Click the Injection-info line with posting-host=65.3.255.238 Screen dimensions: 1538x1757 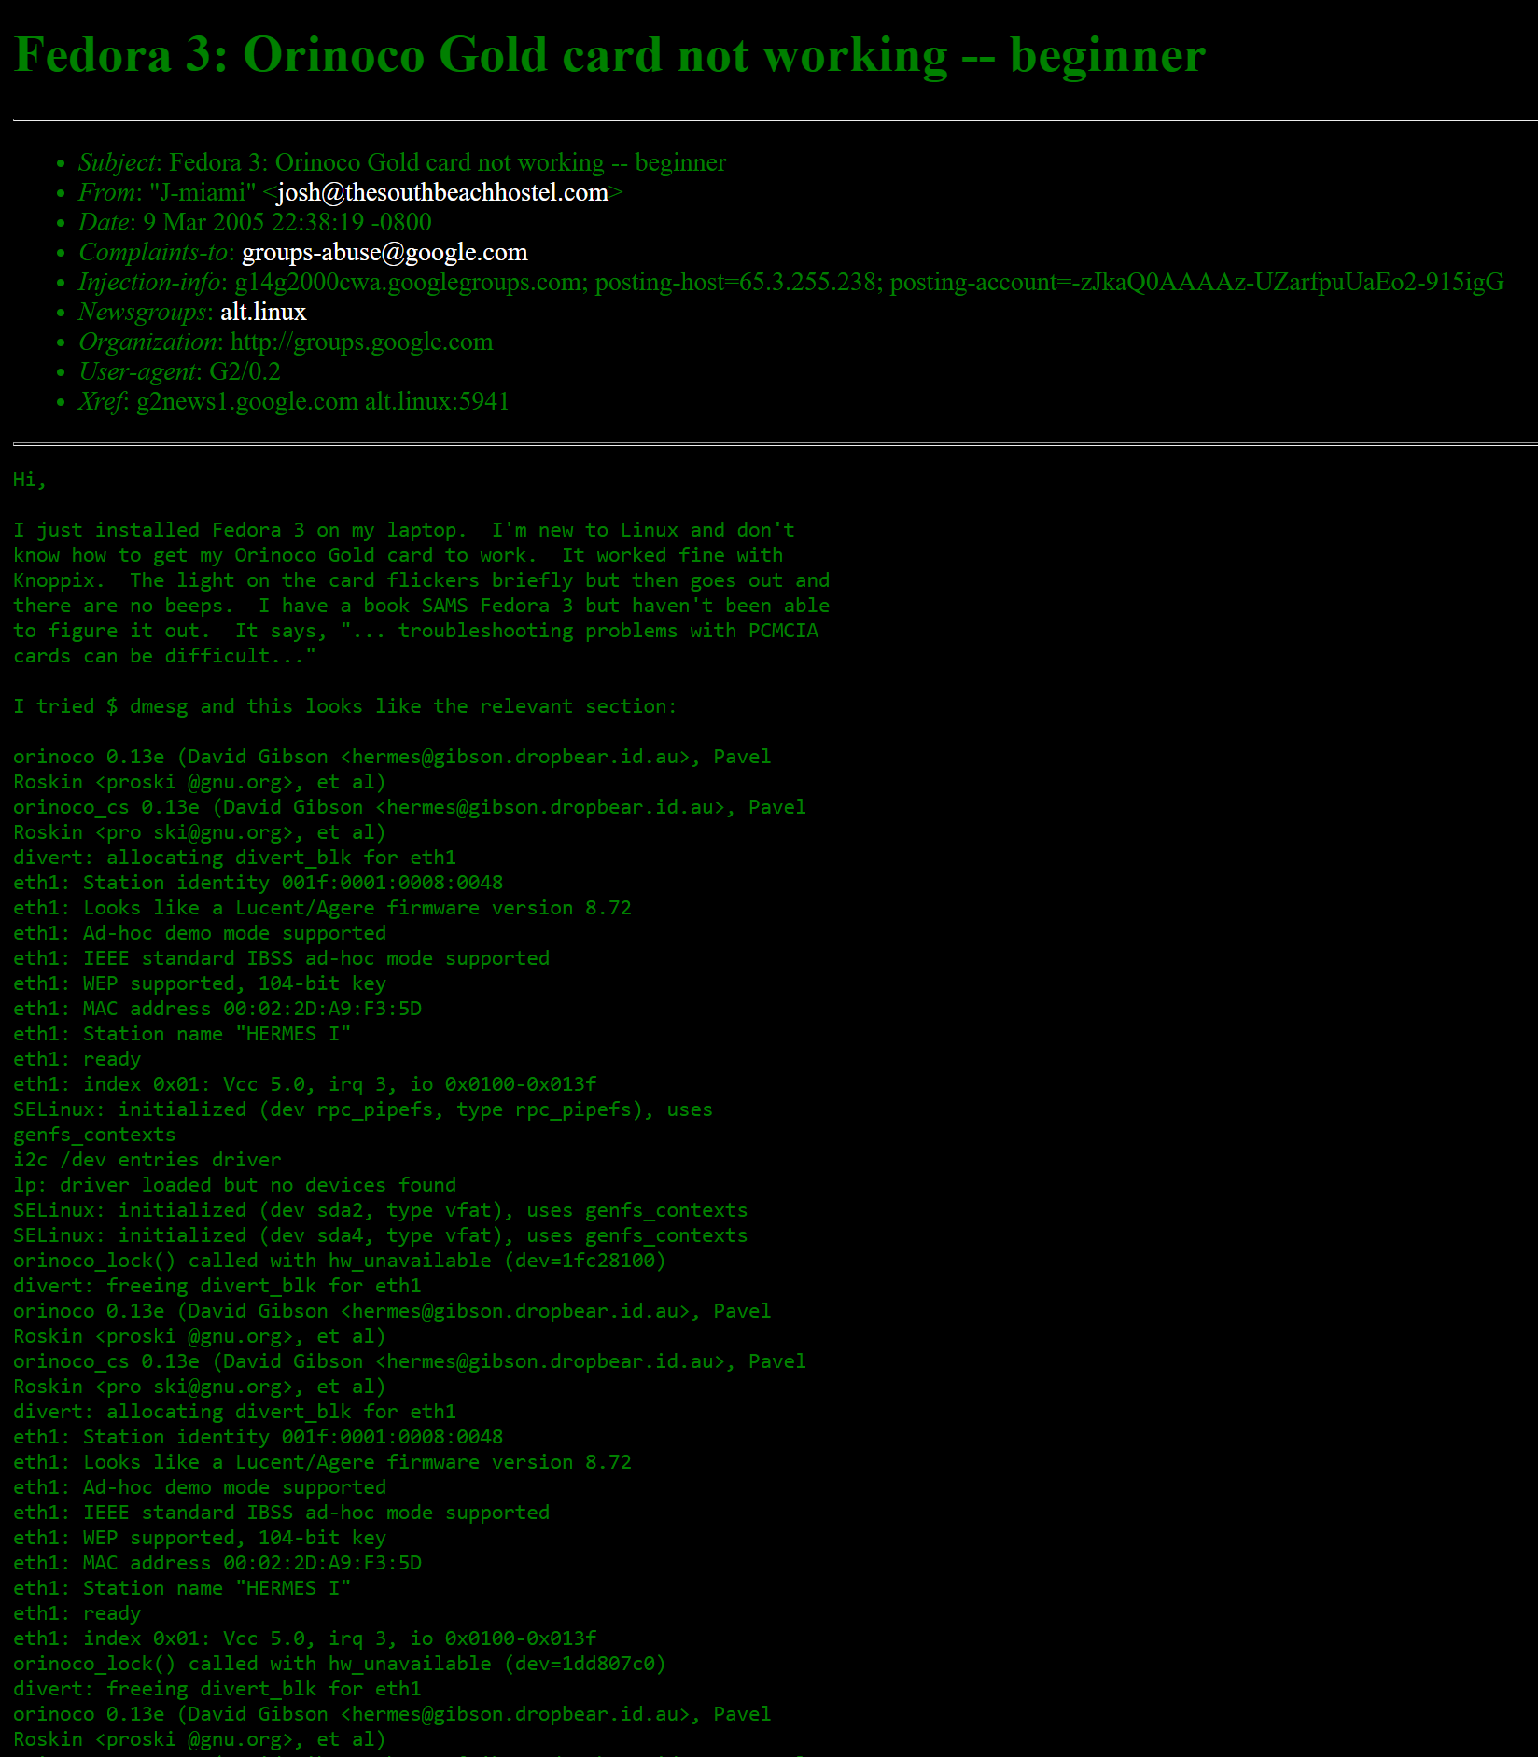791,282
